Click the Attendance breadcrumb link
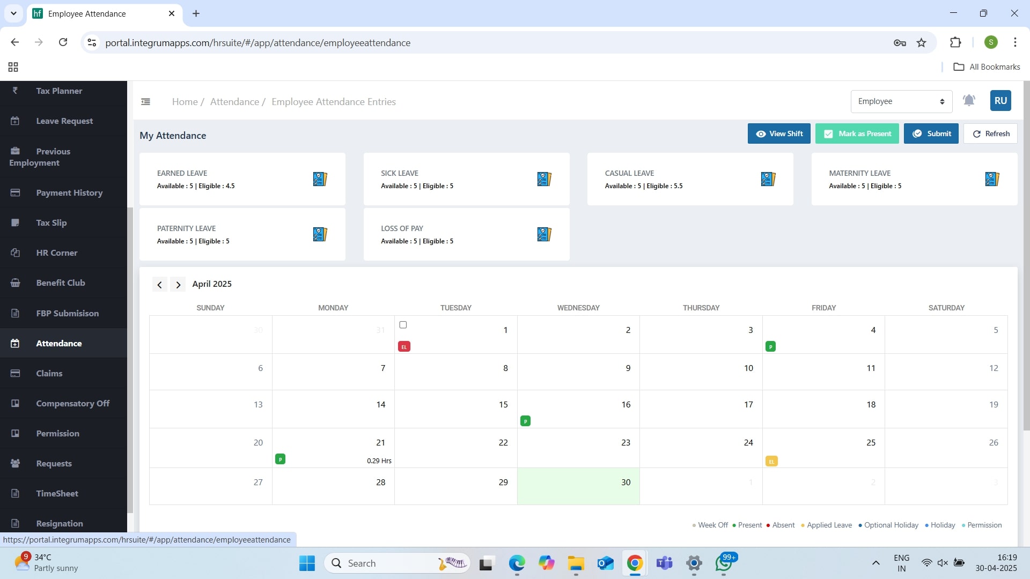The height and width of the screenshot is (579, 1030). (234, 102)
